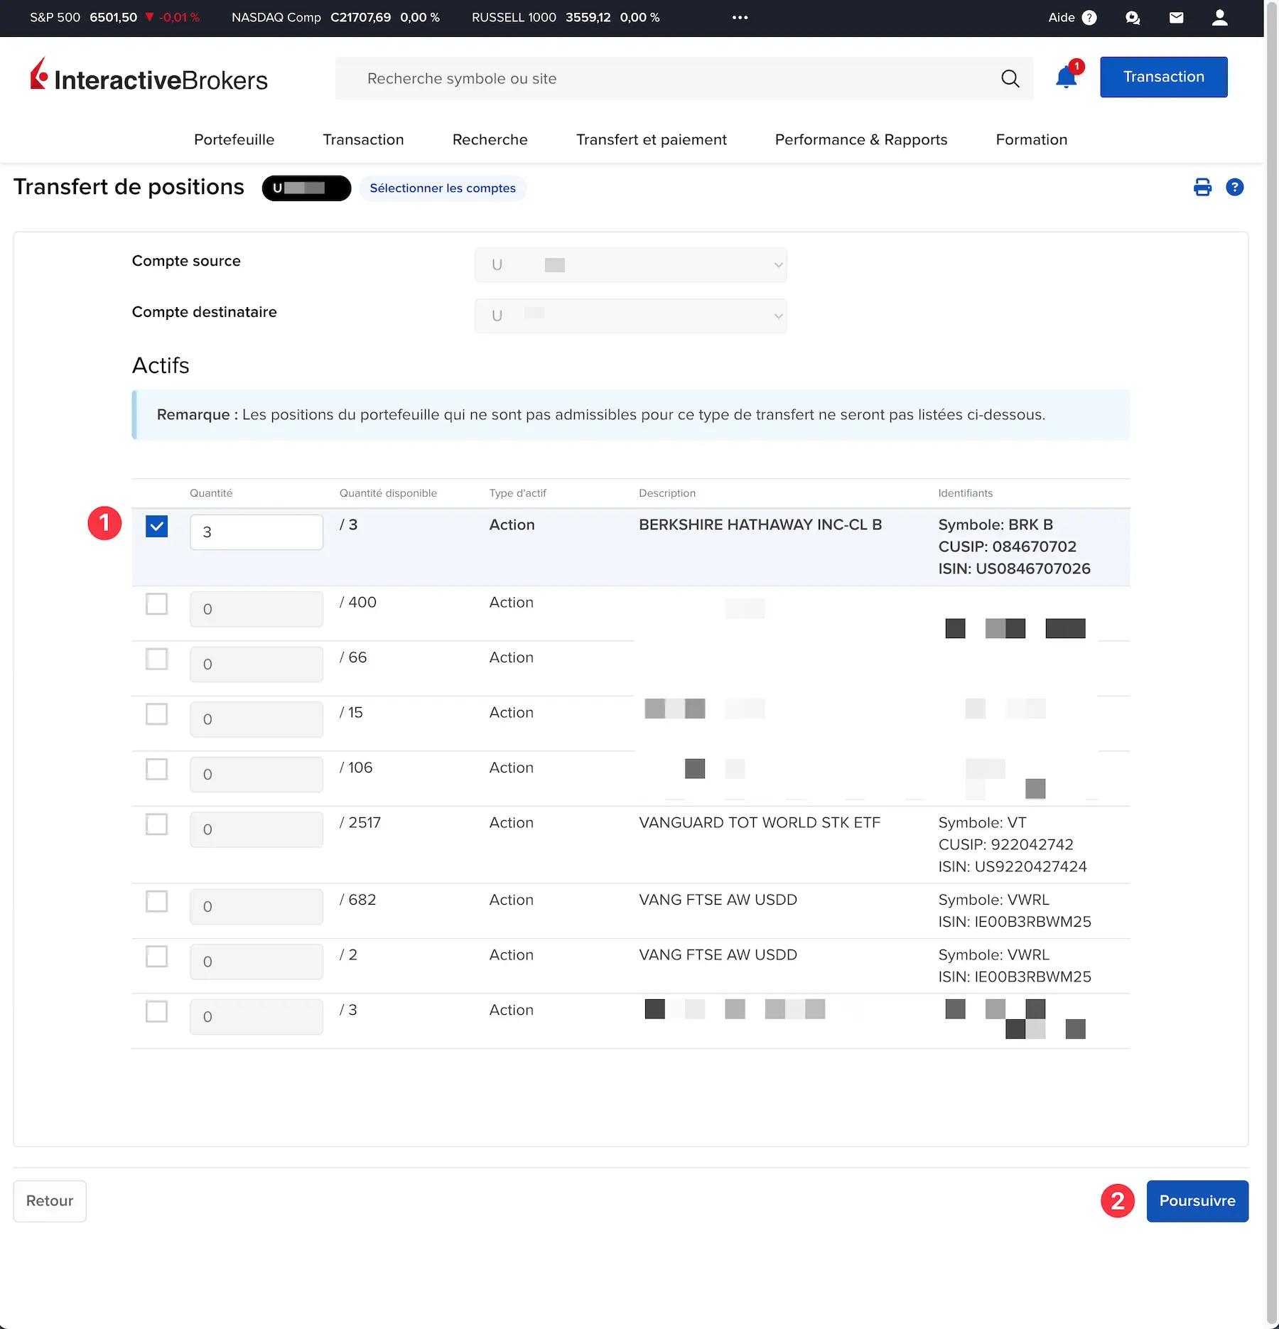This screenshot has height=1329, width=1279.
Task: Click the blue Transaction button
Action: tap(1164, 77)
